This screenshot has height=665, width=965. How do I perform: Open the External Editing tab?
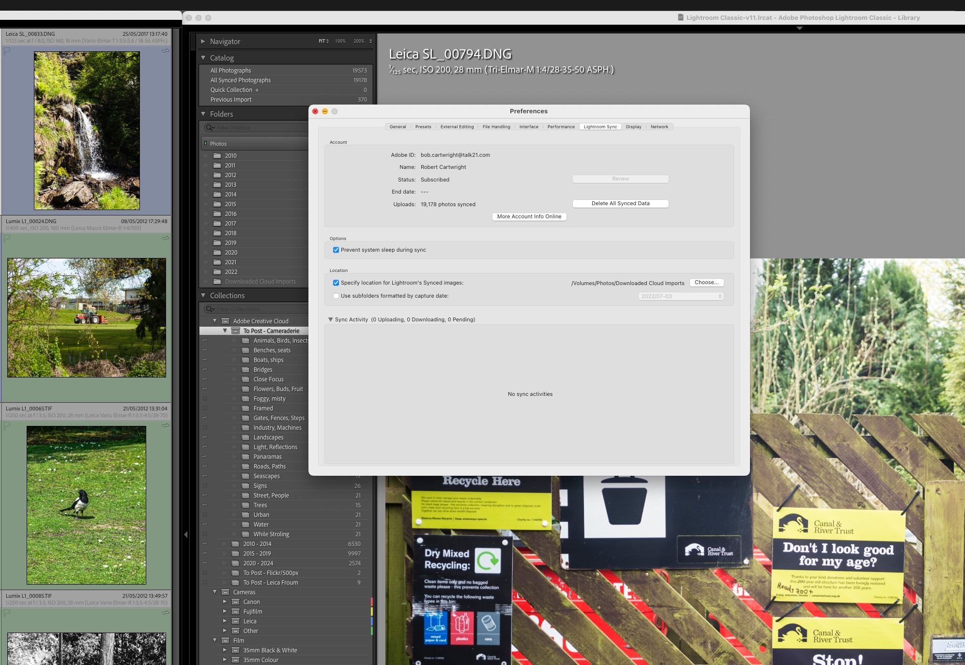(x=457, y=127)
